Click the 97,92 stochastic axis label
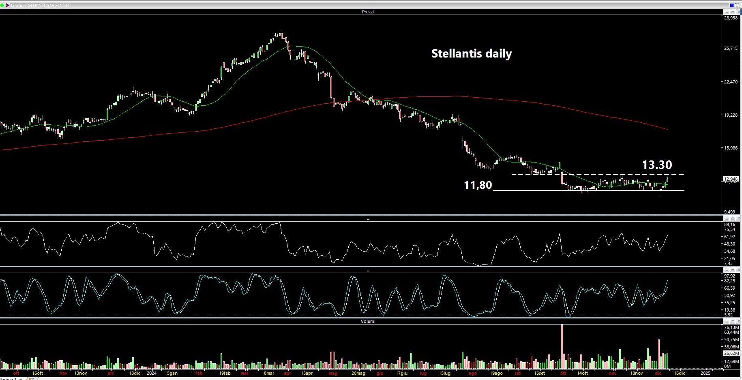This screenshot has height=380, width=742. [x=730, y=276]
